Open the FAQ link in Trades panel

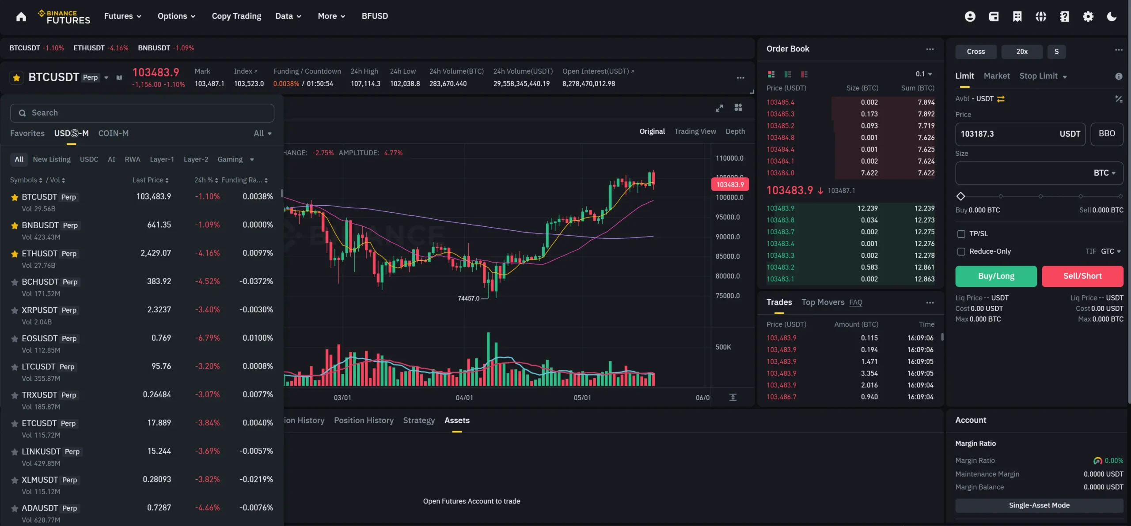point(855,303)
